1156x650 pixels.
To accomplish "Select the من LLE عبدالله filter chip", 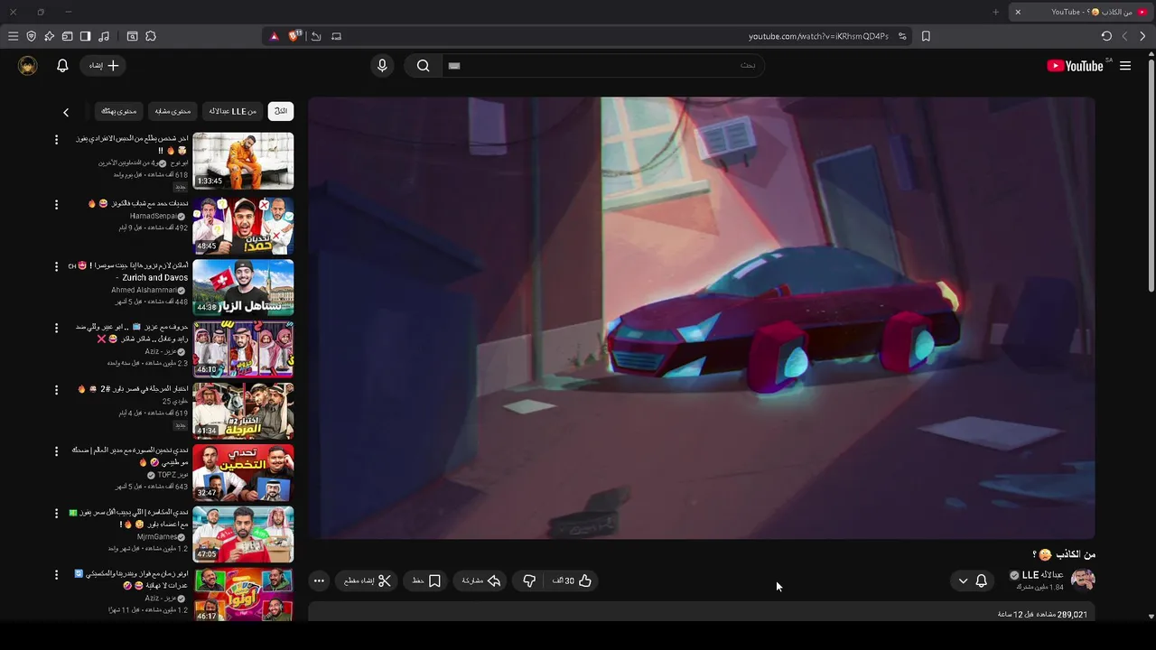I will pyautogui.click(x=233, y=111).
